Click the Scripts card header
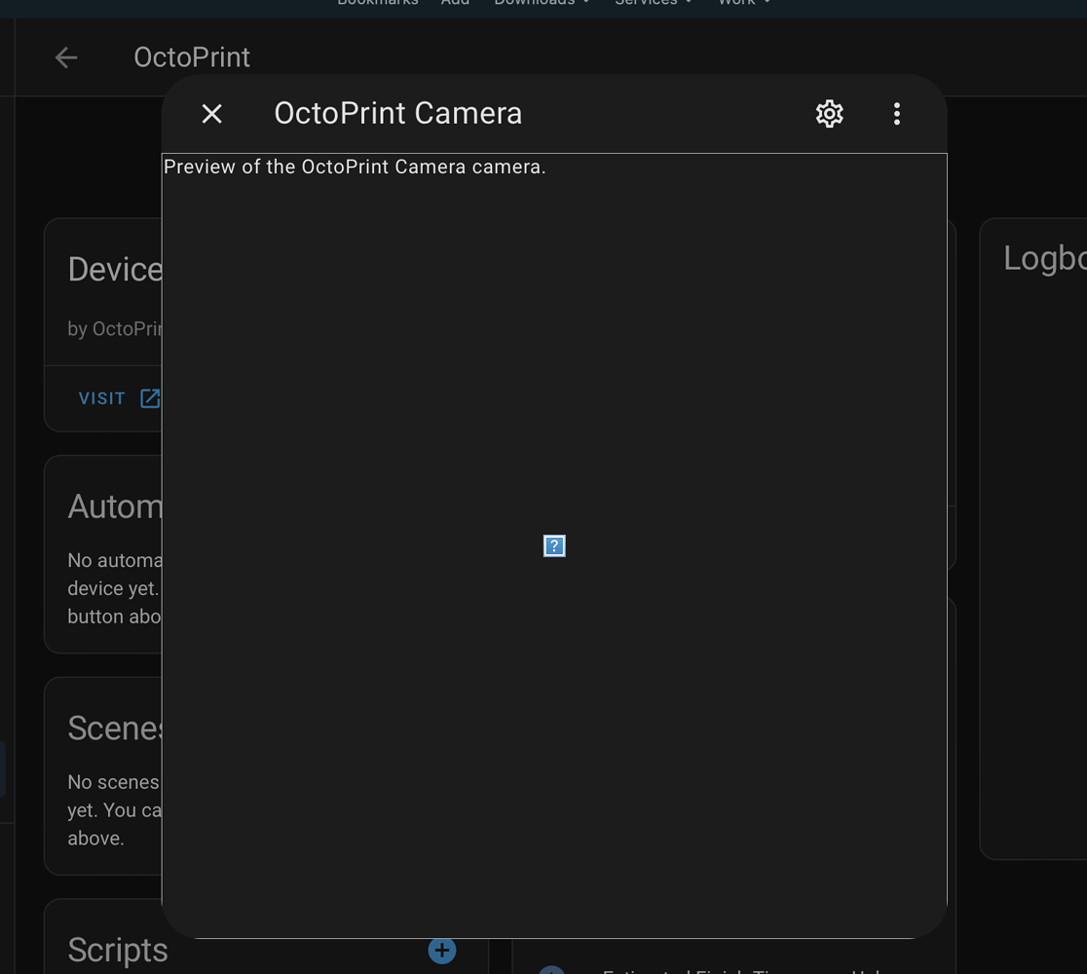1087x974 pixels. tap(117, 950)
